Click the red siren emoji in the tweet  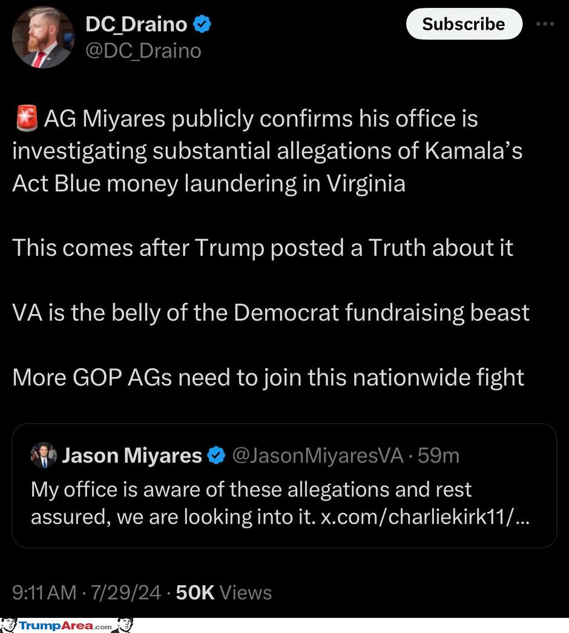coord(27,118)
